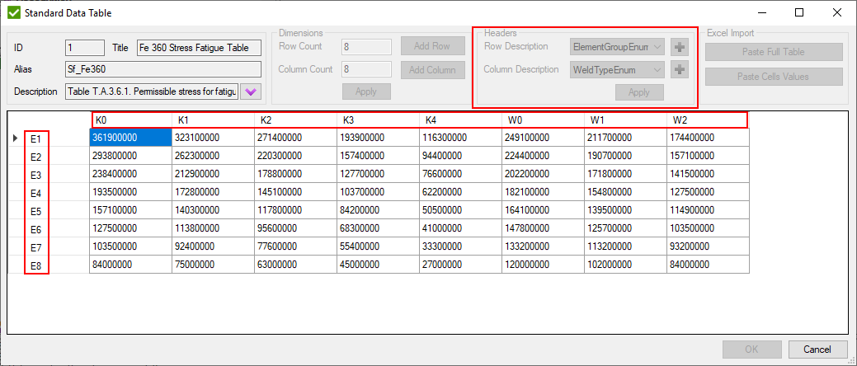Screen dimensions: 857x366
Task: Click cell 116300000 in row E1
Action: (x=461, y=138)
